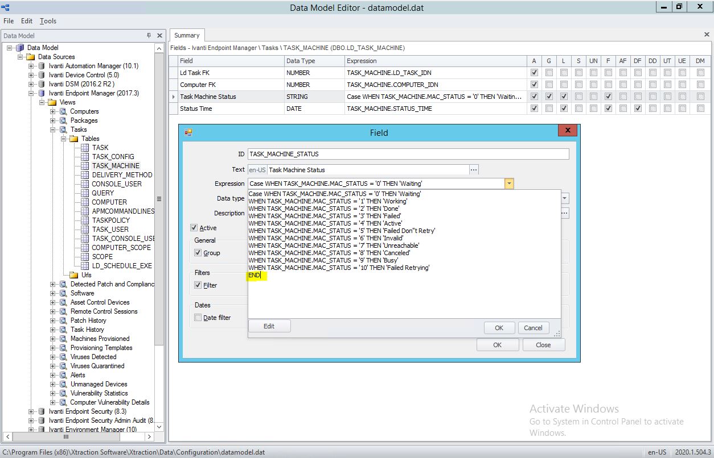This screenshot has width=714, height=458.
Task: Enable the Date filter checkbox
Action: click(198, 318)
